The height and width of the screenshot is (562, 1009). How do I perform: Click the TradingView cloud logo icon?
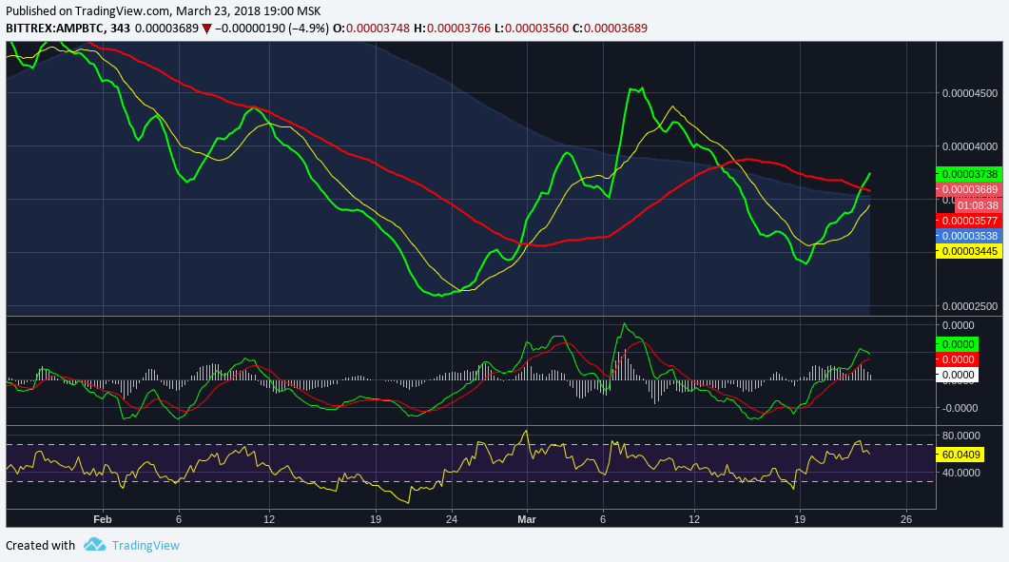click(x=94, y=545)
